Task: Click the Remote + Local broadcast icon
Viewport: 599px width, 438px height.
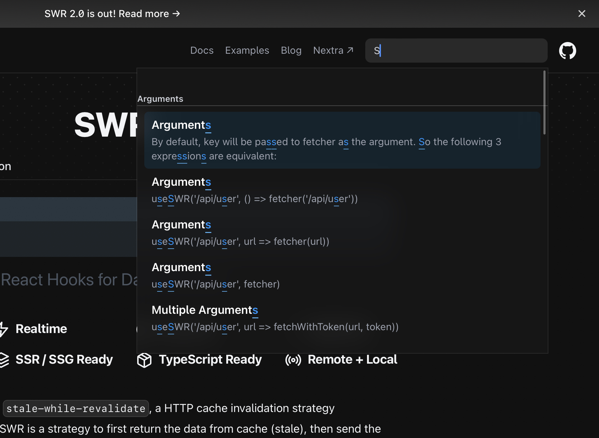Action: click(293, 360)
